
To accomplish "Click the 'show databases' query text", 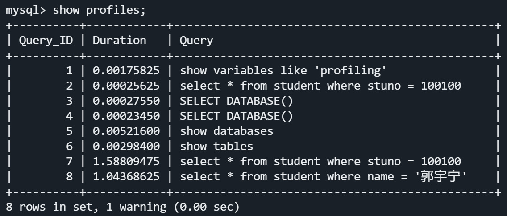I will click(x=226, y=131).
